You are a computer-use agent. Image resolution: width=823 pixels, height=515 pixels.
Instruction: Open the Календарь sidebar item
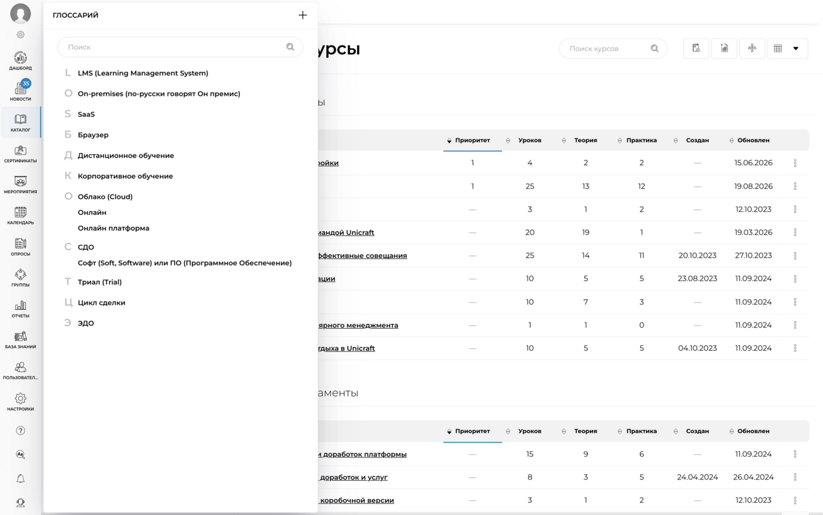click(20, 215)
